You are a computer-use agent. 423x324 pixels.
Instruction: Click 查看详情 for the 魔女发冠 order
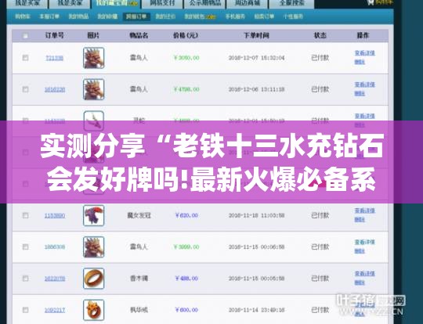365,211
